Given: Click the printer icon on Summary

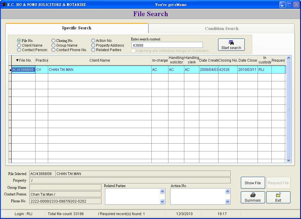Looking at the screenshot, I should point(253,195).
